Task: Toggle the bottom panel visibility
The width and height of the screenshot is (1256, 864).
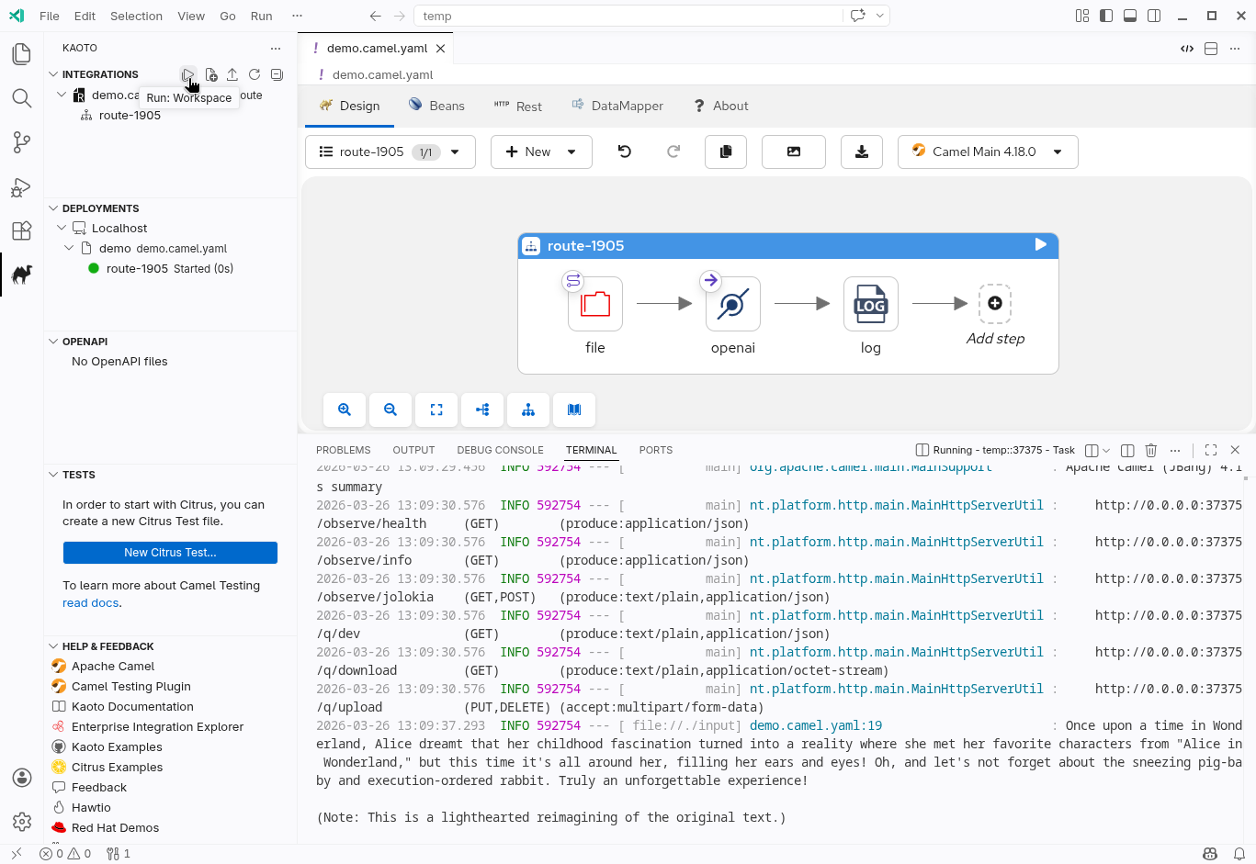Action: (1130, 16)
